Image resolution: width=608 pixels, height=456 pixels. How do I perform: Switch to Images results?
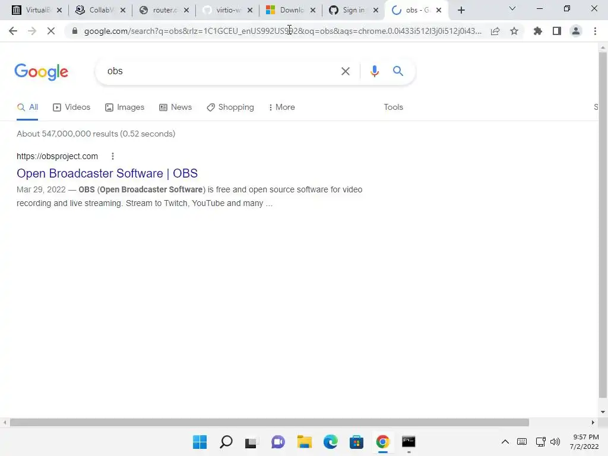point(125,107)
